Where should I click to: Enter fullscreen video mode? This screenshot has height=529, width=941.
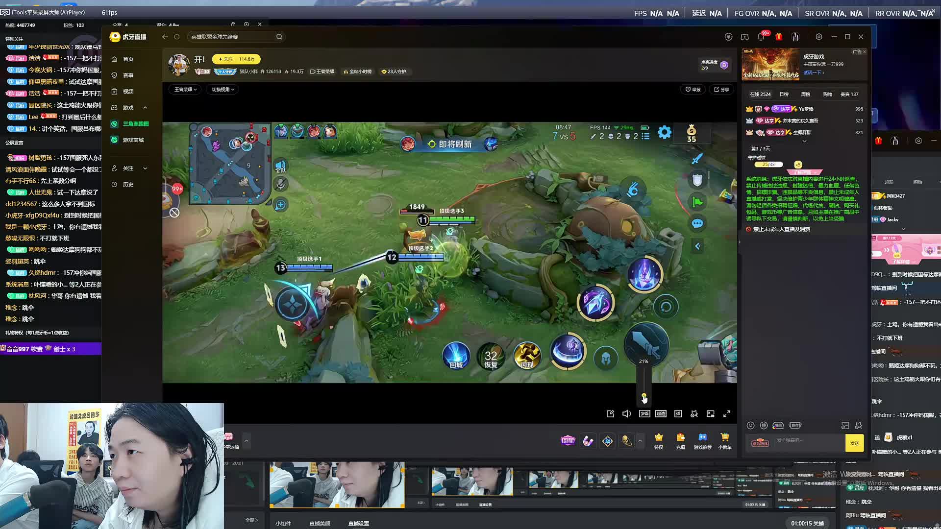(727, 414)
